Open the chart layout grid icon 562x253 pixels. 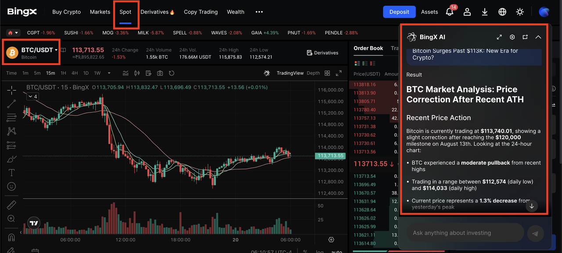coord(327,73)
